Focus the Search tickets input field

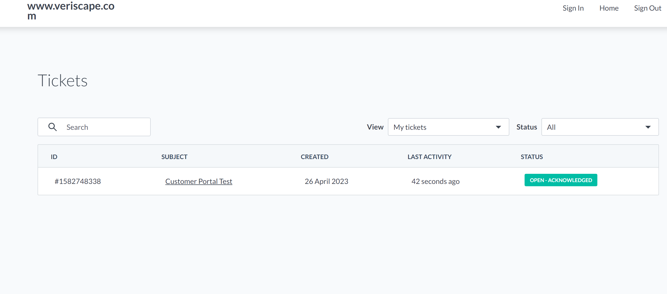[104, 127]
